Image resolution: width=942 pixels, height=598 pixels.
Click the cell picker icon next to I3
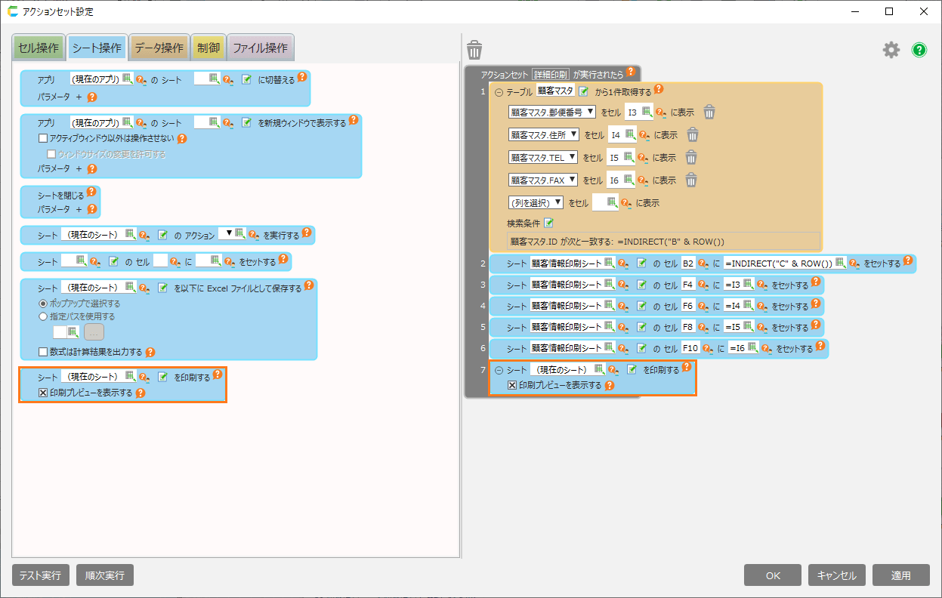click(x=647, y=113)
